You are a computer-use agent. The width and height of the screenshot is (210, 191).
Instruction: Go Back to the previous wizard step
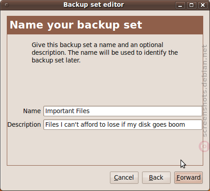pos(156,177)
